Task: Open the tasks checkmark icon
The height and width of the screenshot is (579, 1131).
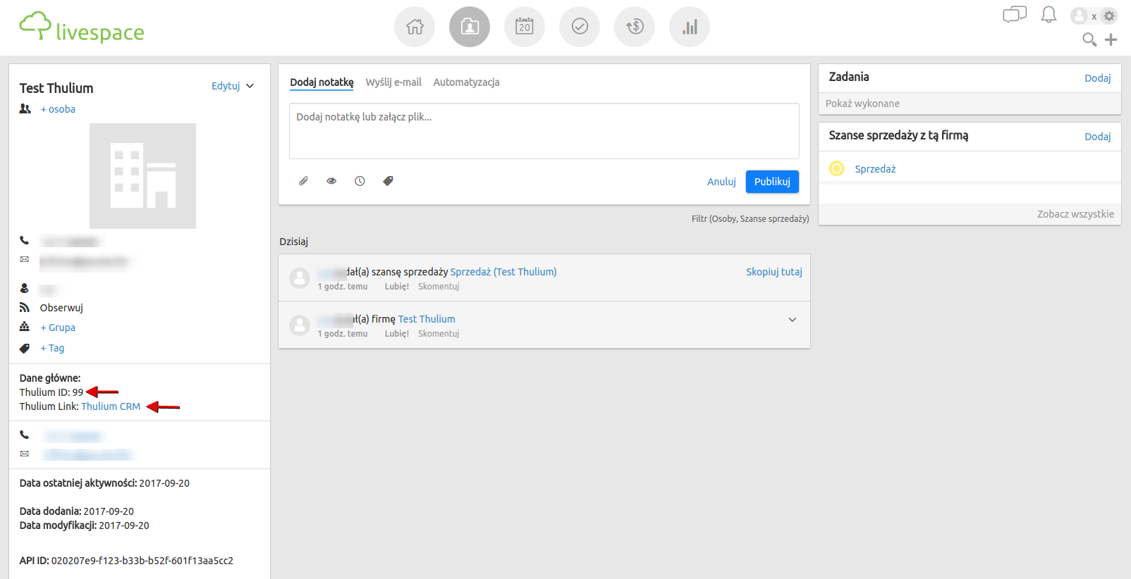Action: (x=580, y=27)
